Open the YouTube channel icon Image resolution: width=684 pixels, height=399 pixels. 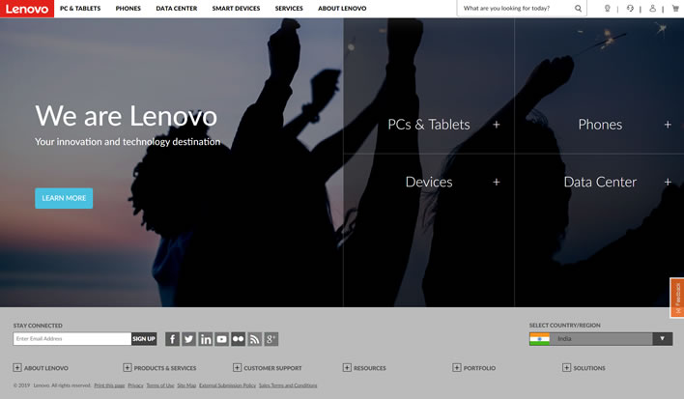pyautogui.click(x=221, y=339)
